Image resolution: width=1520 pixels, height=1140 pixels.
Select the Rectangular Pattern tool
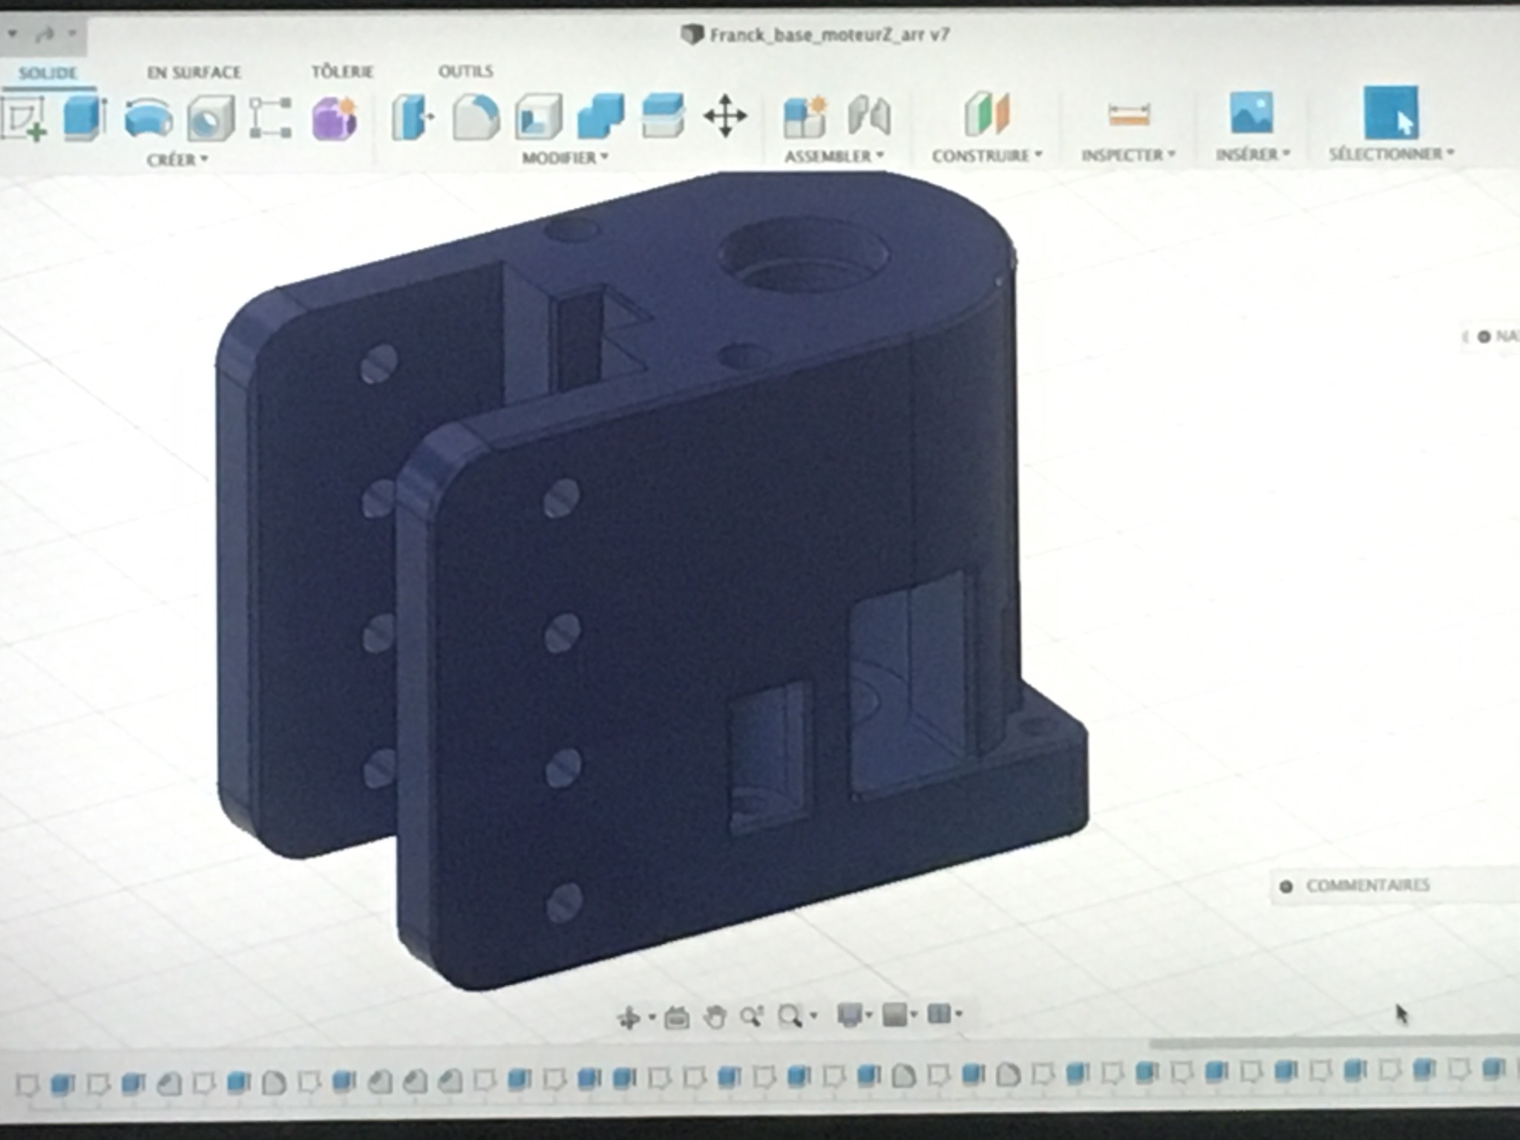point(270,118)
